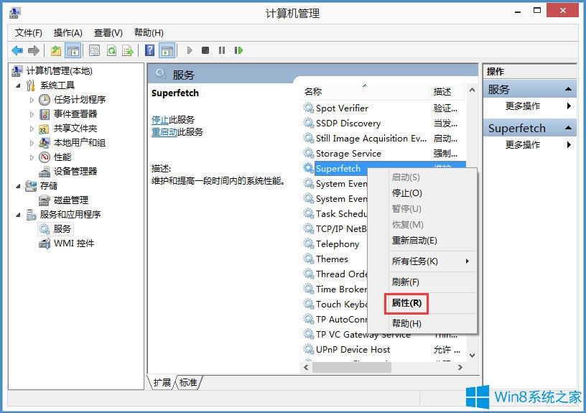Screen dimensions: 586x413
Task: Expand the 本地用户和组 node arrow
Action: [32, 143]
